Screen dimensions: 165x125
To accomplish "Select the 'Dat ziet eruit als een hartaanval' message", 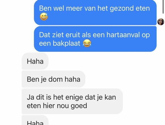I will 95,39.
